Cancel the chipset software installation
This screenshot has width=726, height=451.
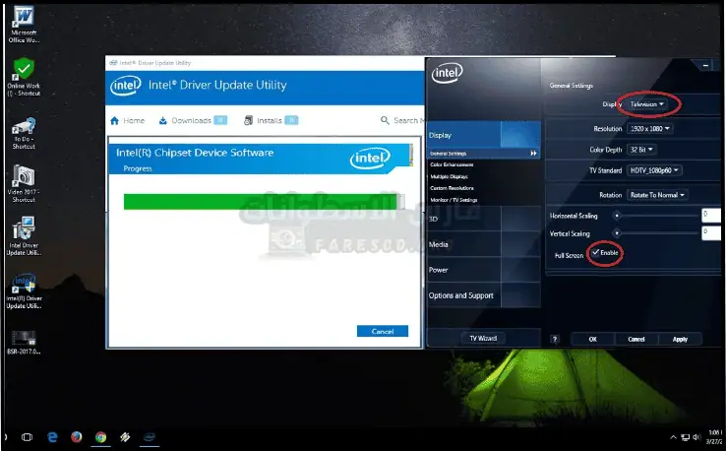click(382, 331)
